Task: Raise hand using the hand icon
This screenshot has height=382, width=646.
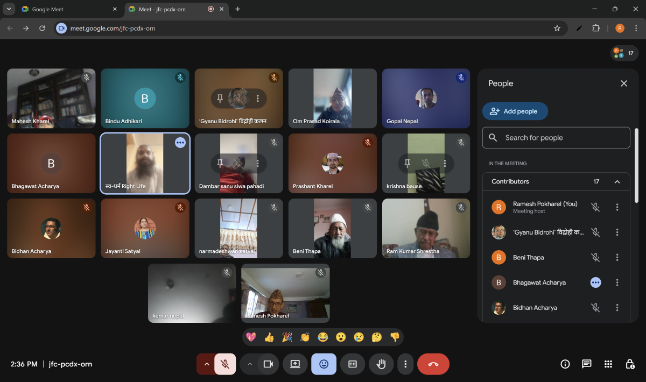Action: tap(381, 364)
